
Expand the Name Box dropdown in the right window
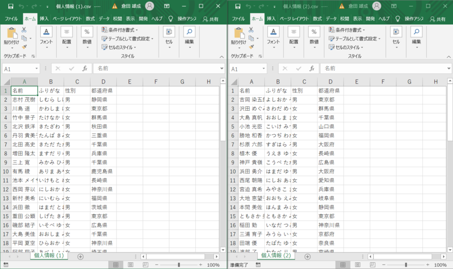(264, 68)
